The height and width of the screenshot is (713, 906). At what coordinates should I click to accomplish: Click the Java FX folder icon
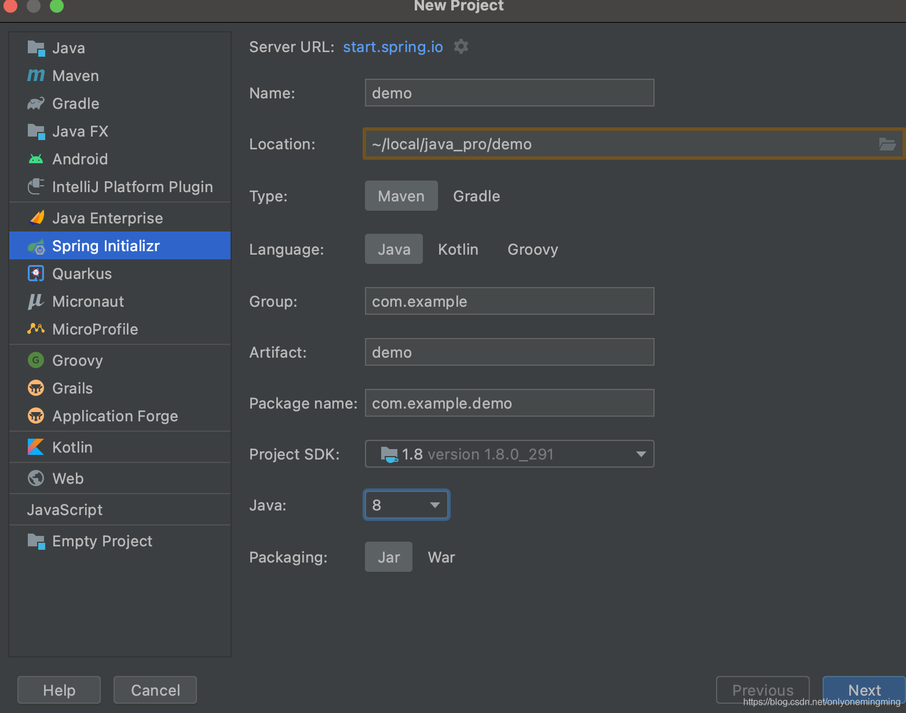36,131
